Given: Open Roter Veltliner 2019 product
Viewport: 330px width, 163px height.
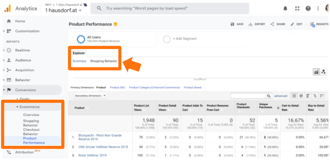Looking at the screenshot, I should click(92, 155).
